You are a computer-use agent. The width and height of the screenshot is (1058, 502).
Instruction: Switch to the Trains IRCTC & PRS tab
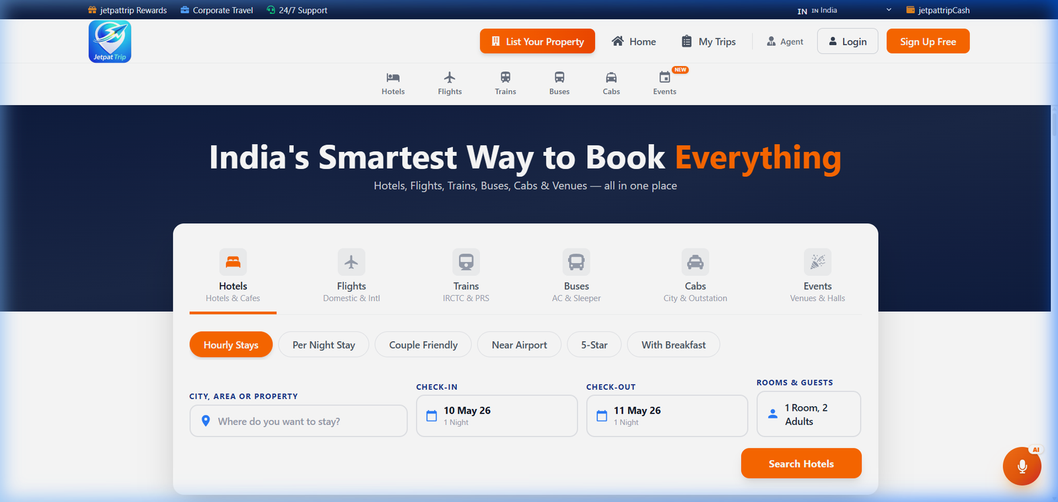[x=466, y=277]
